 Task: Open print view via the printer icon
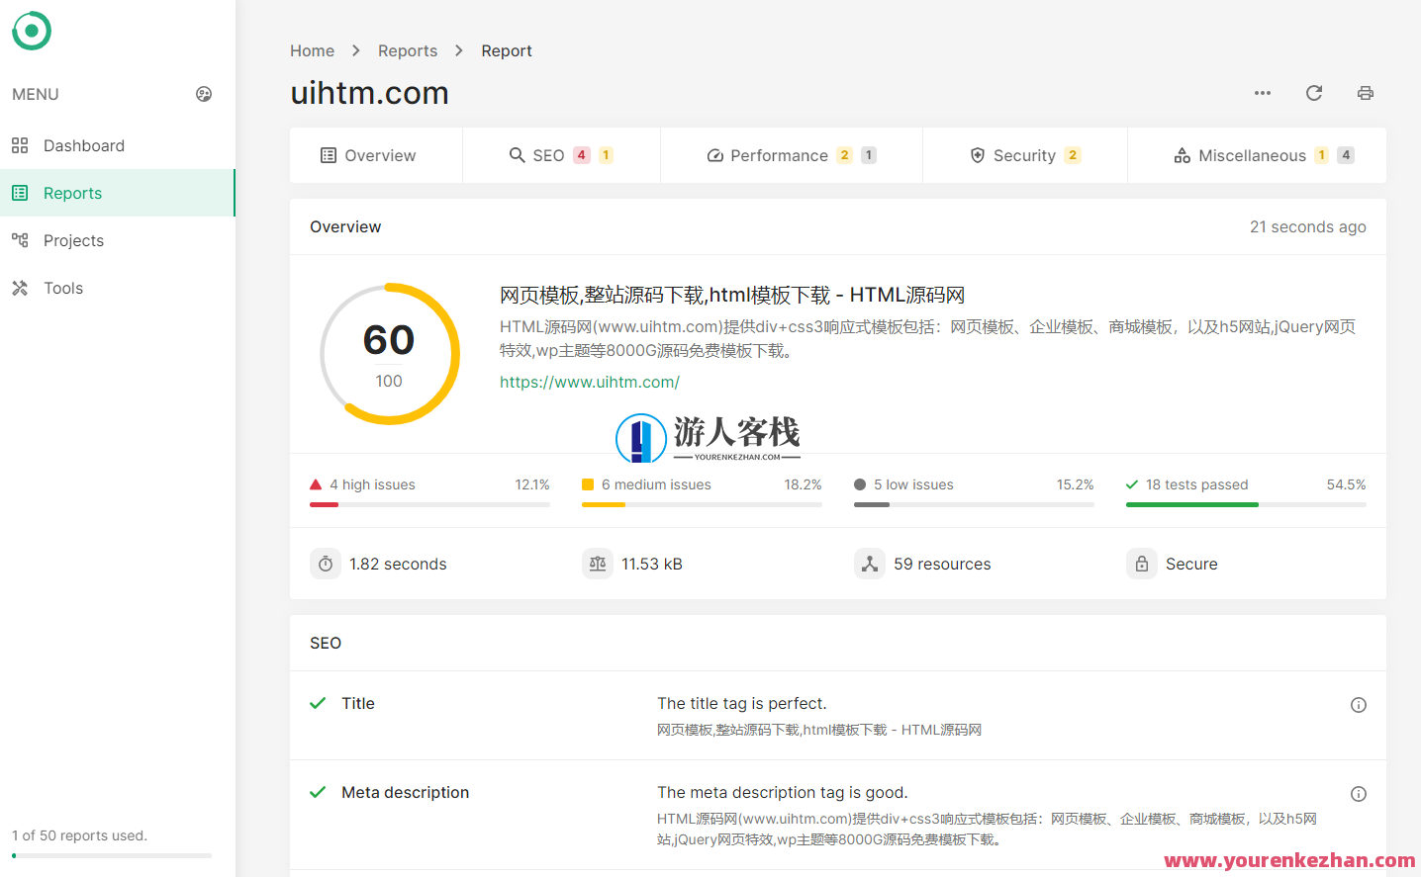(x=1366, y=92)
